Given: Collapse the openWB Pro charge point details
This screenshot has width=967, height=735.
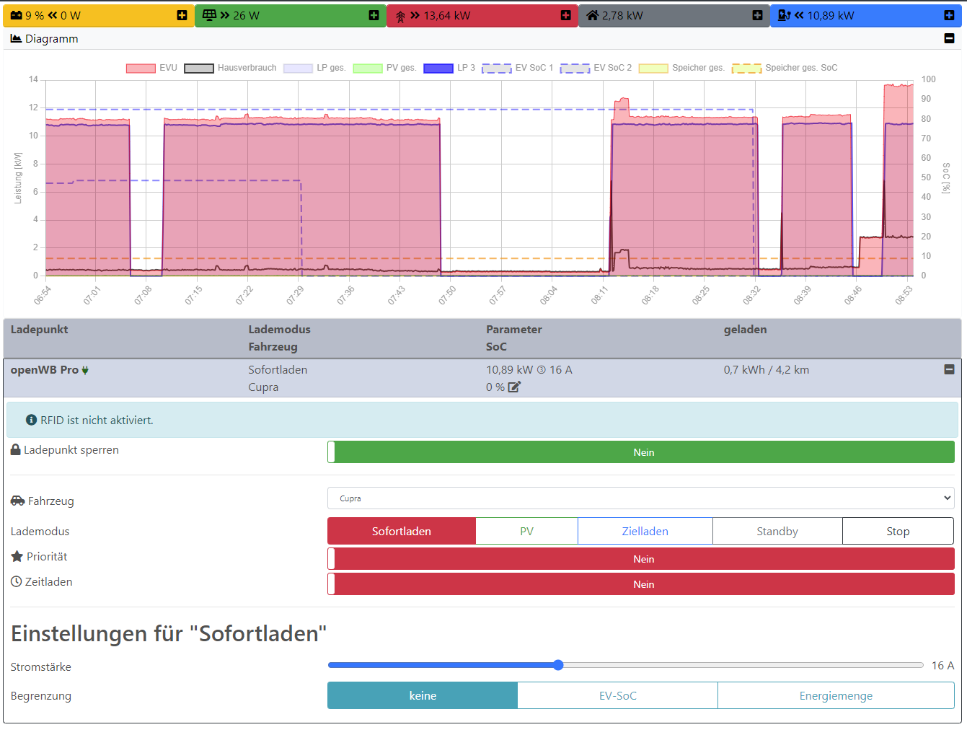Looking at the screenshot, I should (949, 369).
